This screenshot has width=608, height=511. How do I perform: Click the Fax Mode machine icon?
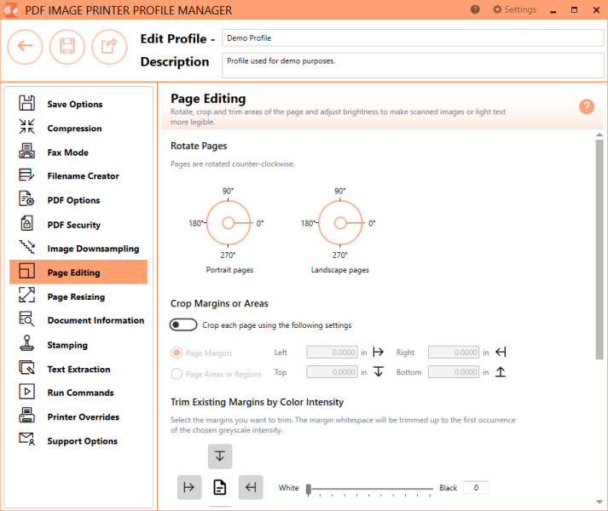[x=26, y=151]
